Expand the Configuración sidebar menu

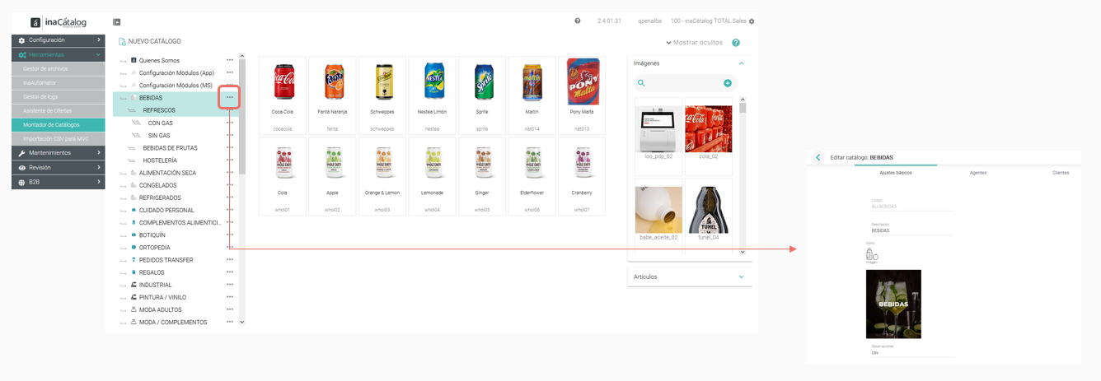[x=59, y=39]
